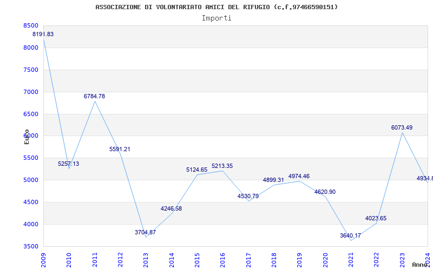Click the year 2010 on the x-axis
Screen dimensions: 433x270
point(69,260)
